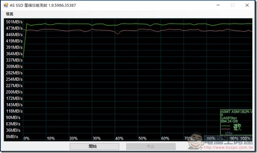Click the AS SSD app icon in title bar
Image resolution: width=257 pixels, height=153 pixels.
click(x=6, y=5)
